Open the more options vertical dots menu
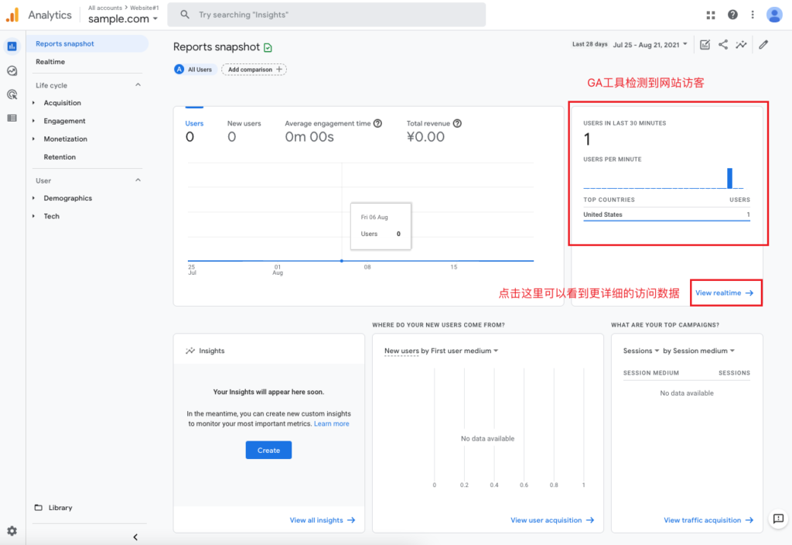 point(753,15)
